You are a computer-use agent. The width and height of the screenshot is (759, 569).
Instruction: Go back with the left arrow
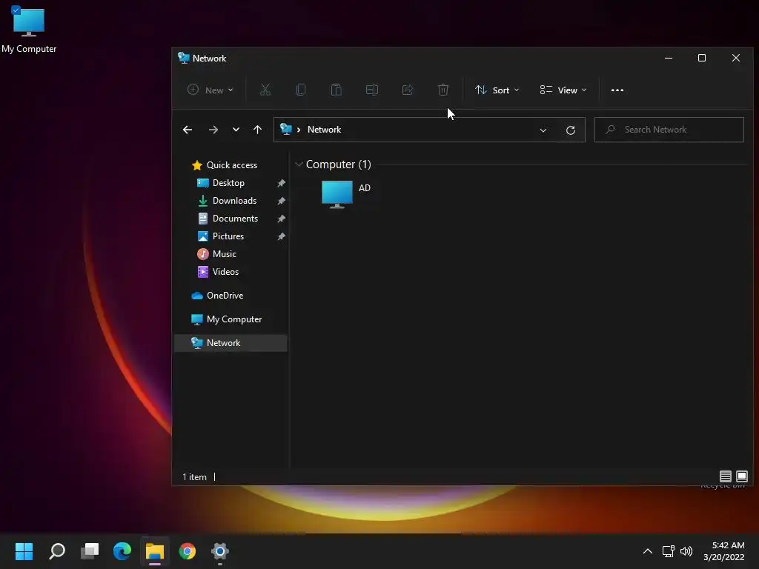click(x=188, y=130)
